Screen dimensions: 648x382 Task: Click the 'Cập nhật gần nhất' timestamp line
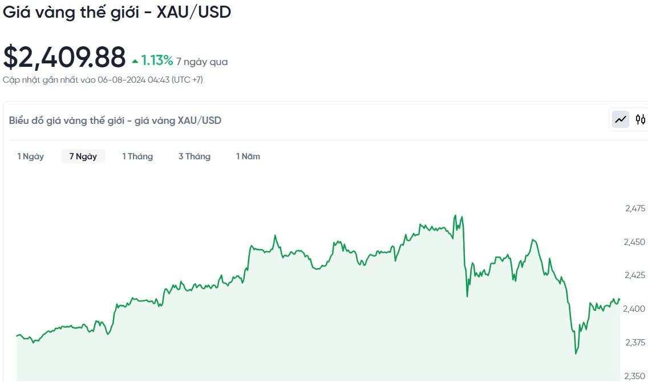point(103,80)
